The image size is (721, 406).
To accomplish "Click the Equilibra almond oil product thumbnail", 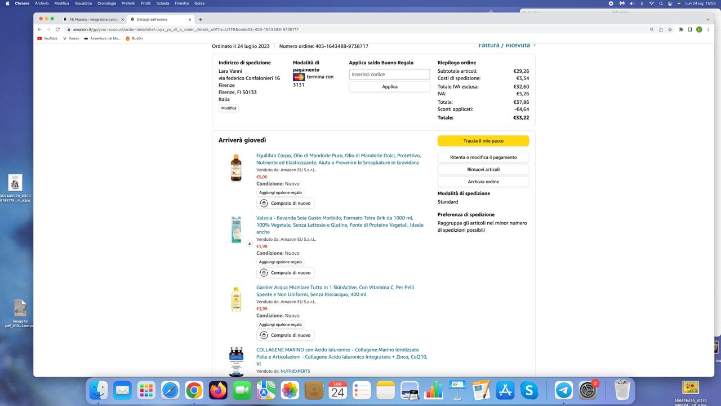I will [236, 168].
